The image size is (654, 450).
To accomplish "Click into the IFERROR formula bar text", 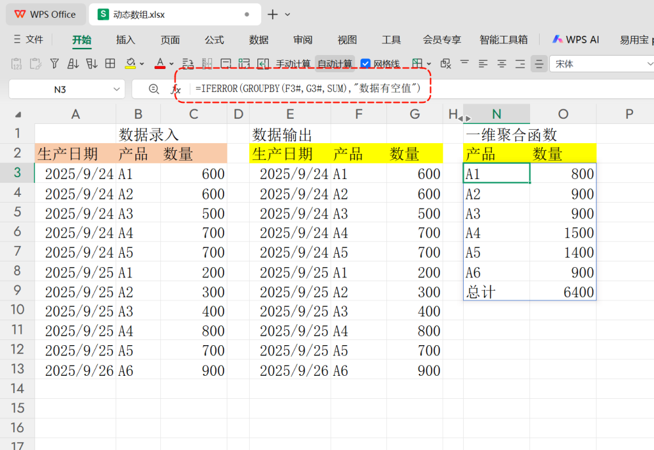I will tap(308, 88).
